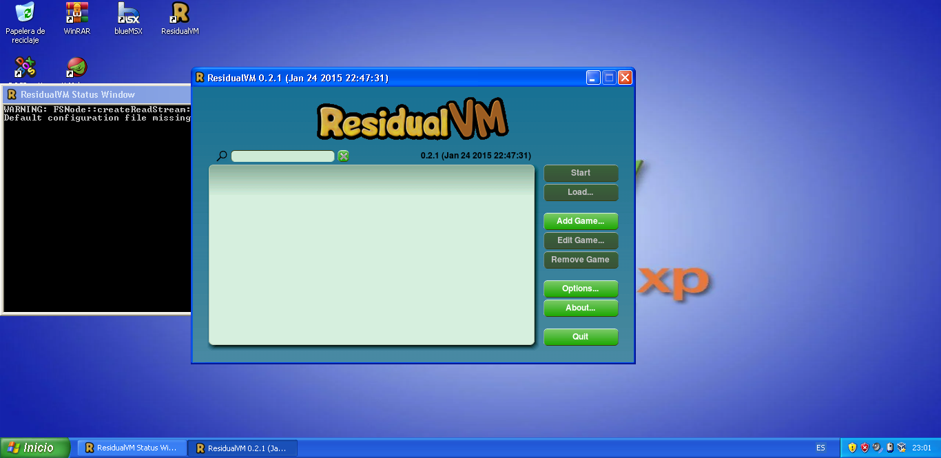Screen dimensions: 941x458
Task: Click the ResidualVM logo banner
Action: click(413, 118)
